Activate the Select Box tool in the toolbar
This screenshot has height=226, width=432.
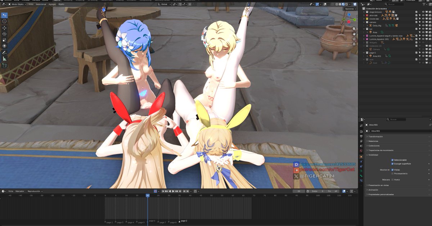point(4,15)
